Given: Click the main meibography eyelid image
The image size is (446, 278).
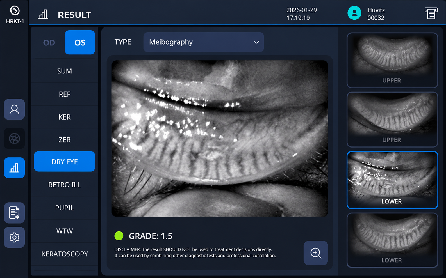Looking at the screenshot, I should pyautogui.click(x=220, y=138).
